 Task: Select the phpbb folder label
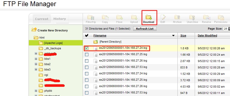[x=48, y=91]
